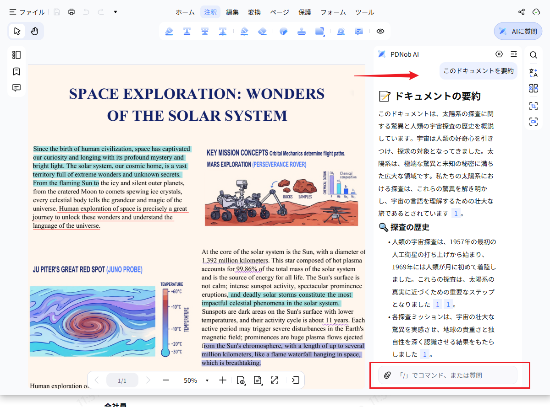The width and height of the screenshot is (550, 407).
Task: Click このドキュメントを要約 chat bubble
Action: [478, 71]
